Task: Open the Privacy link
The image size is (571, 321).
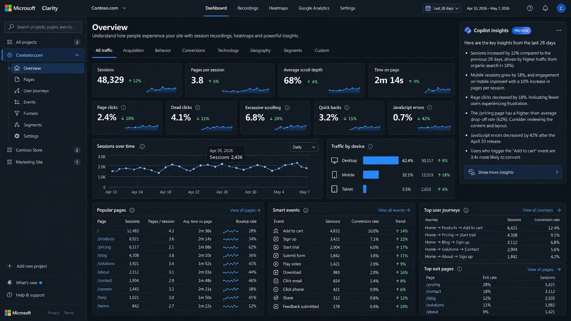Action: coord(54,313)
